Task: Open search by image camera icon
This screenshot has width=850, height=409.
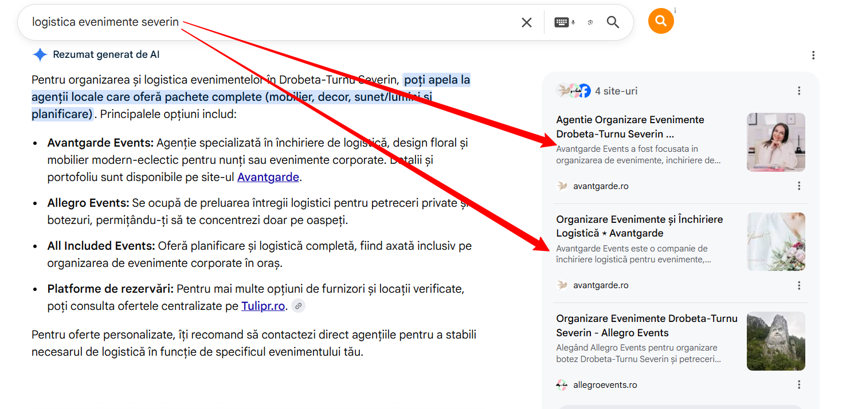Action: pyautogui.click(x=590, y=22)
